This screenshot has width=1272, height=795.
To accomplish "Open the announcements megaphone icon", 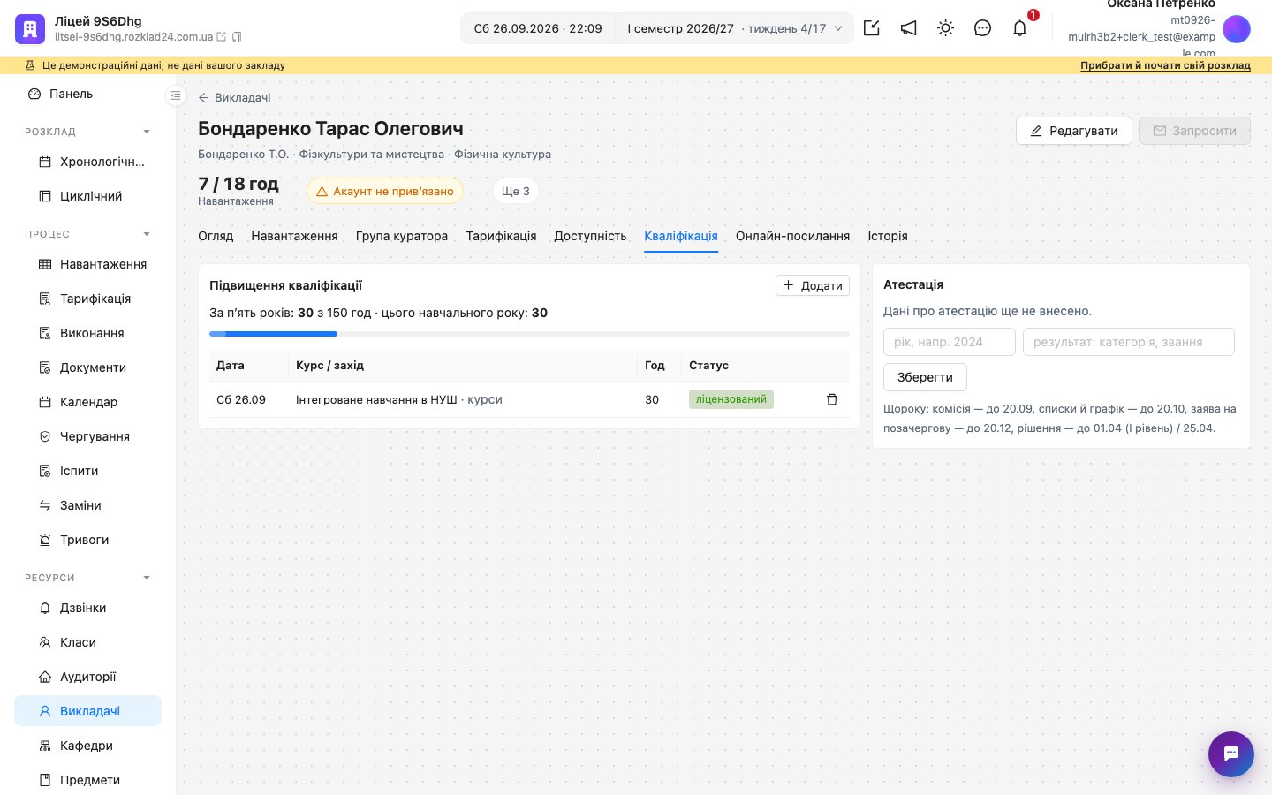I will tap(908, 28).
